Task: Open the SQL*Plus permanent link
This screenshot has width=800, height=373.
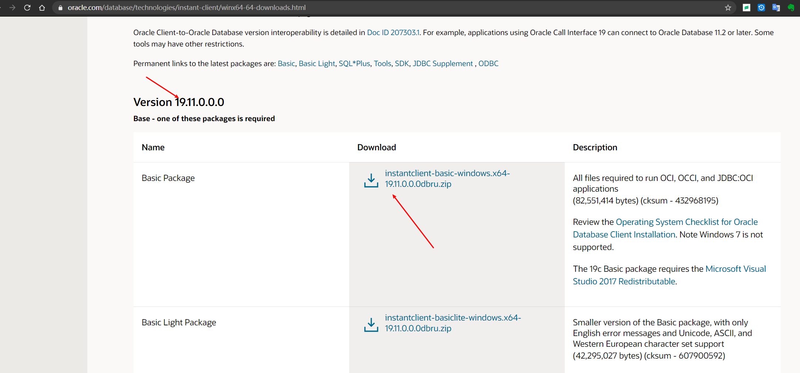Action: (354, 64)
